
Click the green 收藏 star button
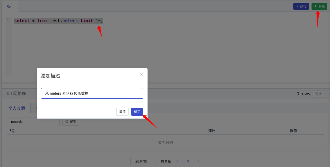tap(319, 6)
